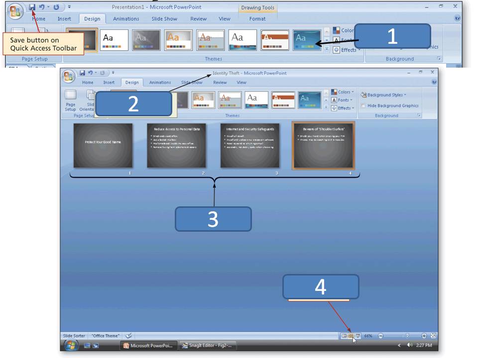Start Slide Show from status bar button
This screenshot has height=358, width=478.
tap(358, 336)
